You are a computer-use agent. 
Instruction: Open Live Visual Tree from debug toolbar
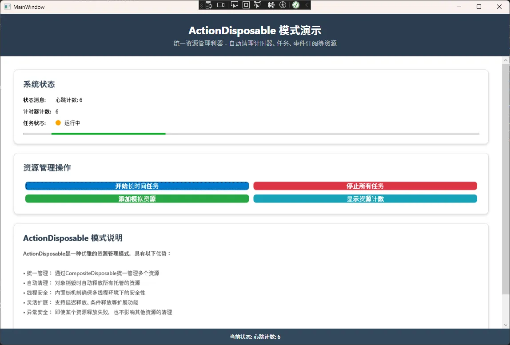(209, 5)
